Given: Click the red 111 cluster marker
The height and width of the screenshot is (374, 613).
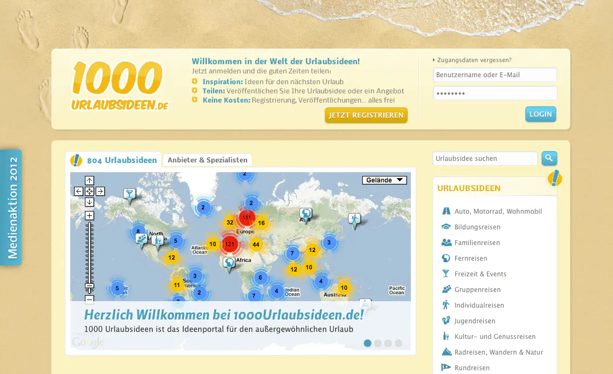Looking at the screenshot, I should click(246, 217).
